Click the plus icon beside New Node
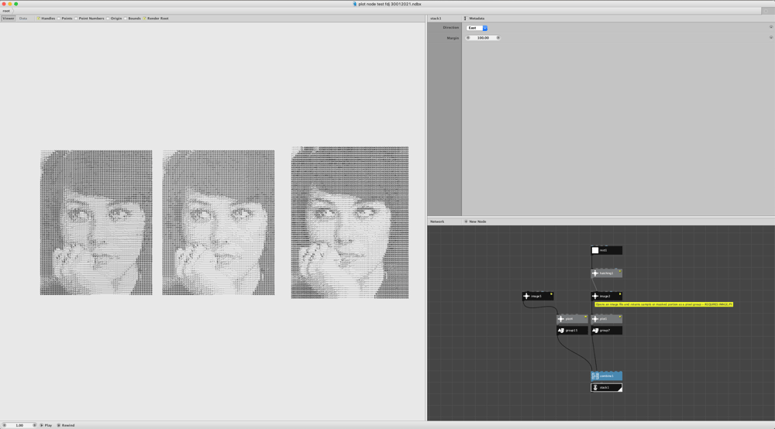Screen dimensions: 775x429 (x=466, y=221)
